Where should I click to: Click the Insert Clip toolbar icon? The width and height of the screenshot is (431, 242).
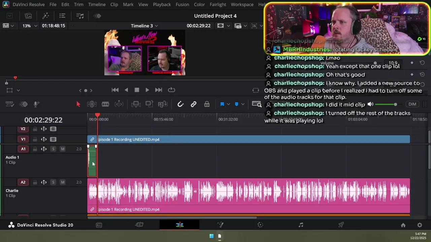136,104
